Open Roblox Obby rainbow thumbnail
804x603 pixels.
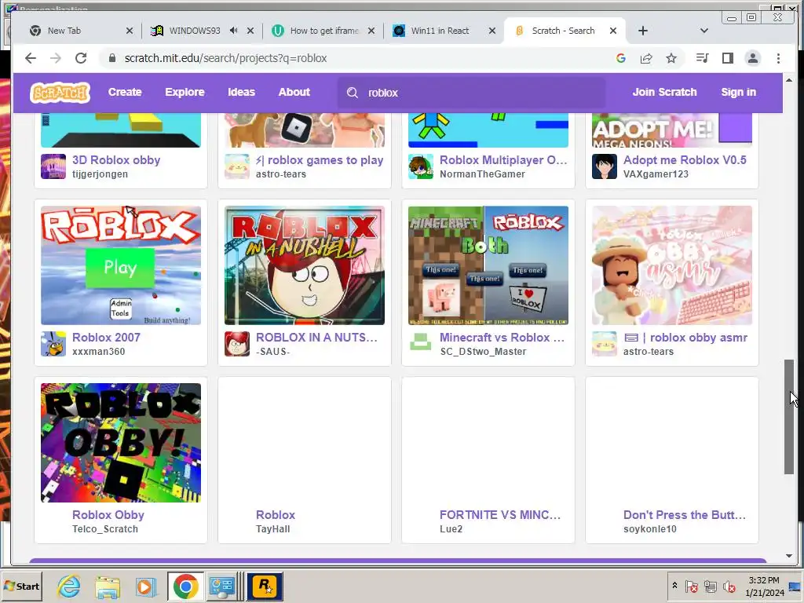pyautogui.click(x=121, y=443)
